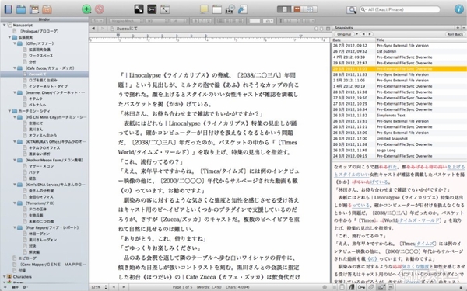This screenshot has height=291, width=467.
Task: Sort snapshots by Title column header
Action: coord(421,40)
